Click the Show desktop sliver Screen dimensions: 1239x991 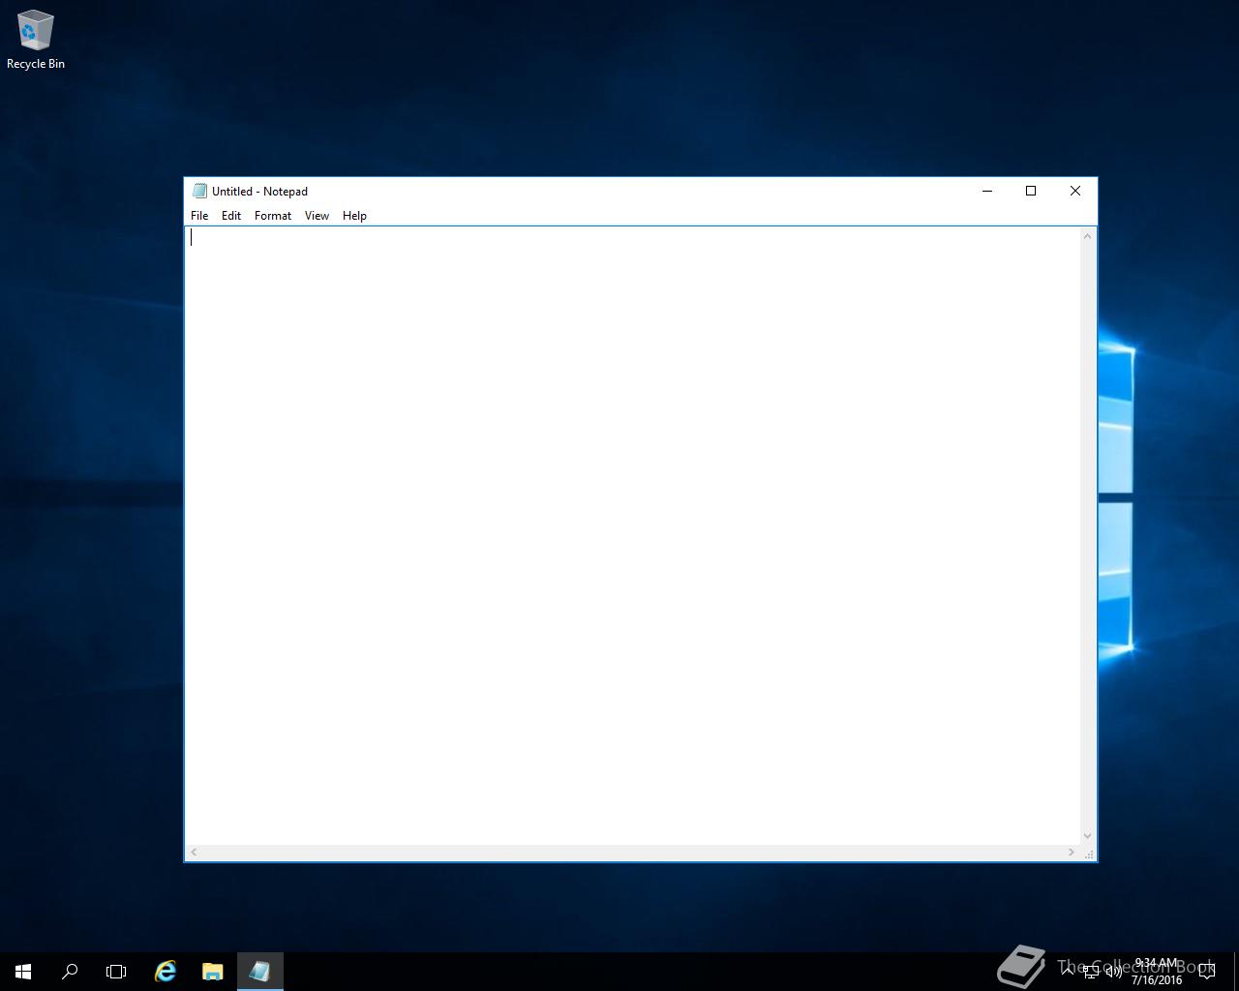click(x=1236, y=972)
